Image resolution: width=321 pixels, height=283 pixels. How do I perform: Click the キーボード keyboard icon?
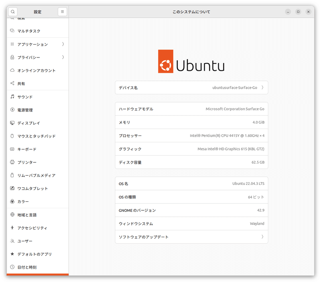click(12, 149)
